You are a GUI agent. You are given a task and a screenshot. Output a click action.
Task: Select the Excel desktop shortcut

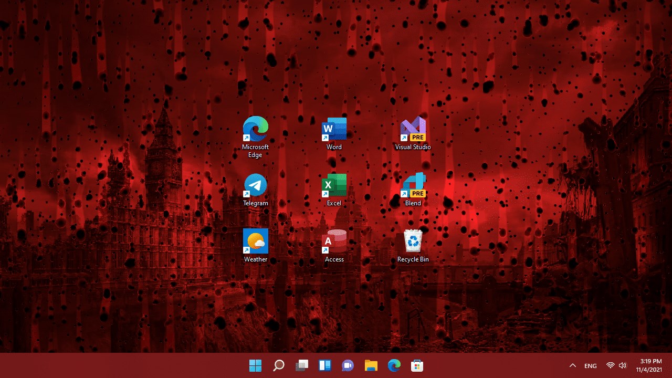tap(334, 190)
